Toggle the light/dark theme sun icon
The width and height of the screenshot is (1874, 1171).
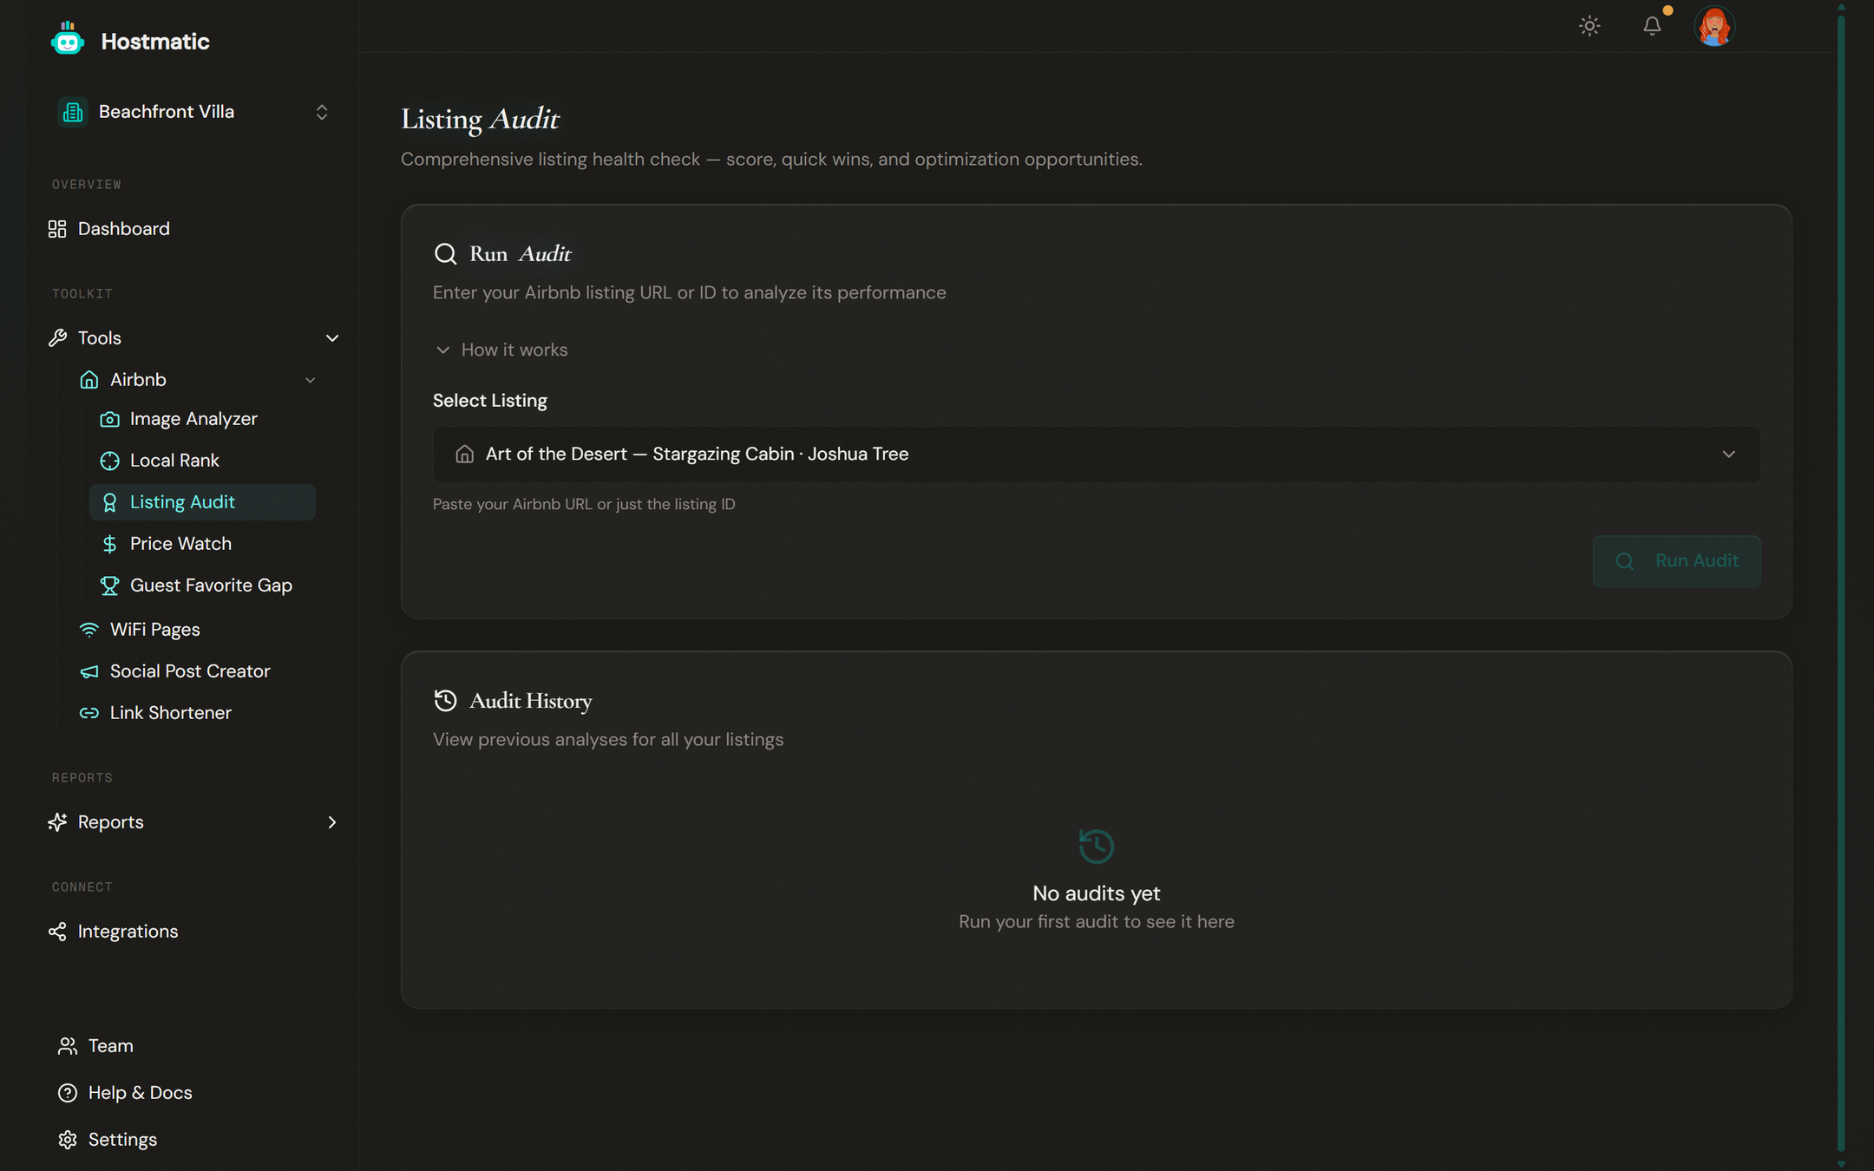(x=1589, y=26)
